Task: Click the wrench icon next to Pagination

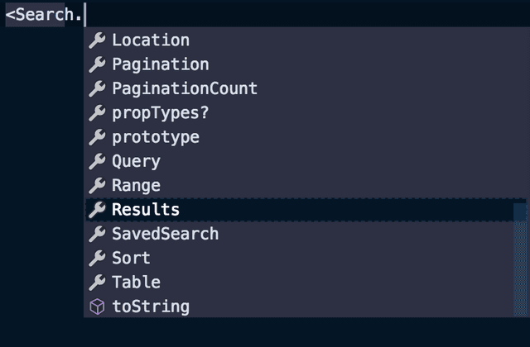Action: click(x=97, y=64)
